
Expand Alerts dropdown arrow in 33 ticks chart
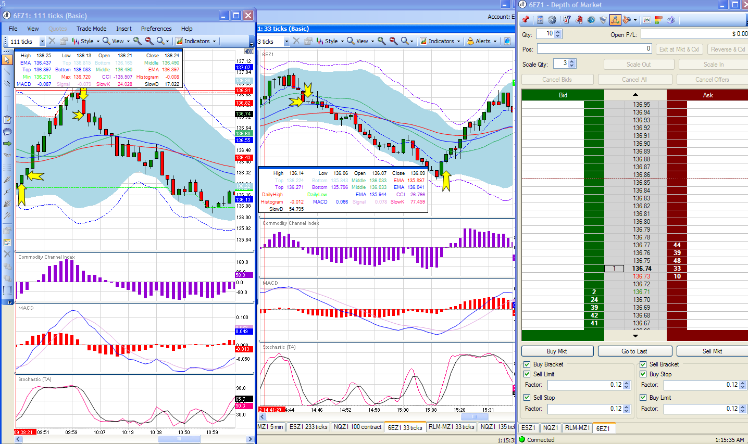495,42
